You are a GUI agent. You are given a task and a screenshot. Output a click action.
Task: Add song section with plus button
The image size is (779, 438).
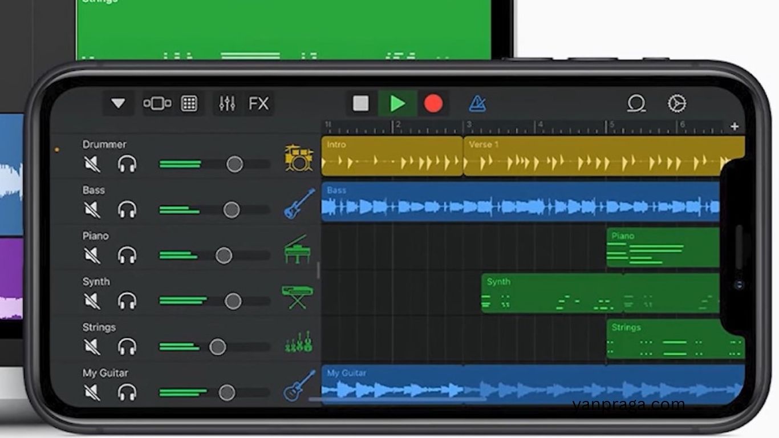[x=735, y=126]
